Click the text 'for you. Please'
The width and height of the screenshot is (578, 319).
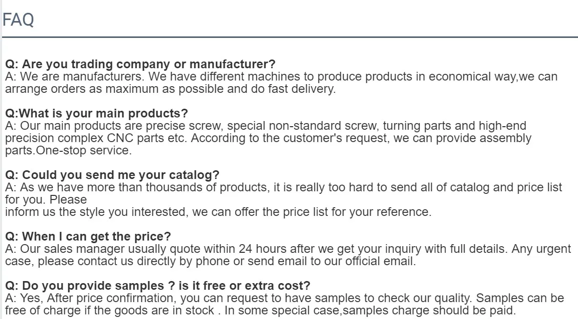[46, 200]
